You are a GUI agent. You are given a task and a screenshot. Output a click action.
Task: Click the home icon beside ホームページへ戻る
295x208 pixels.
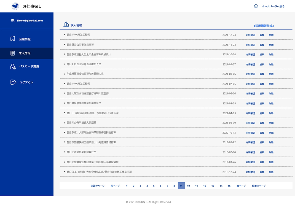256,6
